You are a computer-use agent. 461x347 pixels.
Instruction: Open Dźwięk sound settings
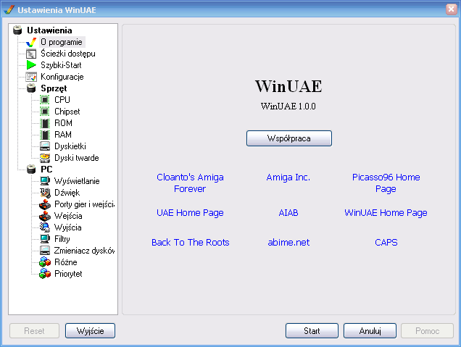(67, 193)
